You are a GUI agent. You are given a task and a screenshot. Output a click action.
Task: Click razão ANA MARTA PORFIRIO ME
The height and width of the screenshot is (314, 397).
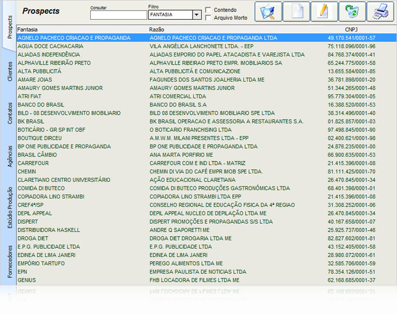(181, 155)
